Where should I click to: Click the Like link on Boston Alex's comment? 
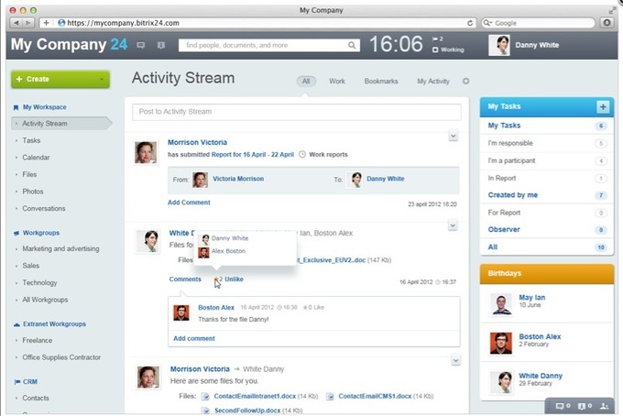[319, 307]
